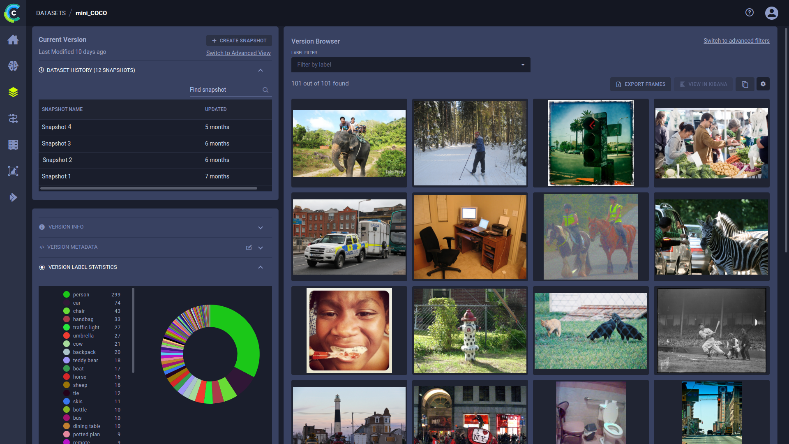The height and width of the screenshot is (444, 789).
Task: Open the Home dashboard sidebar icon
Action: [13, 39]
